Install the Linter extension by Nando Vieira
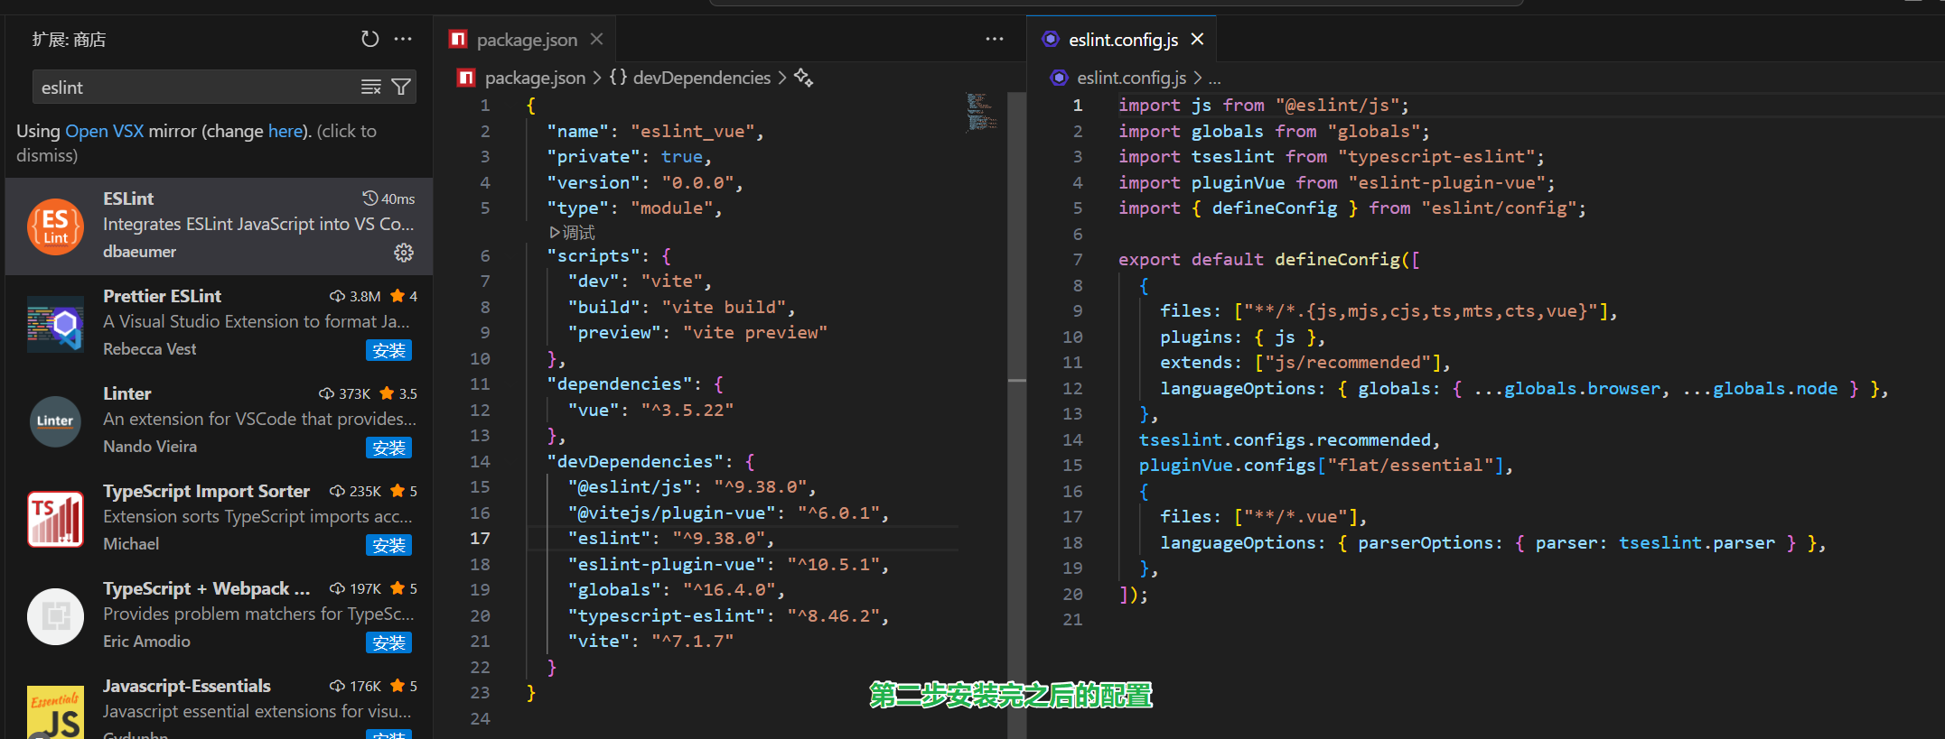The width and height of the screenshot is (1945, 739). click(388, 448)
